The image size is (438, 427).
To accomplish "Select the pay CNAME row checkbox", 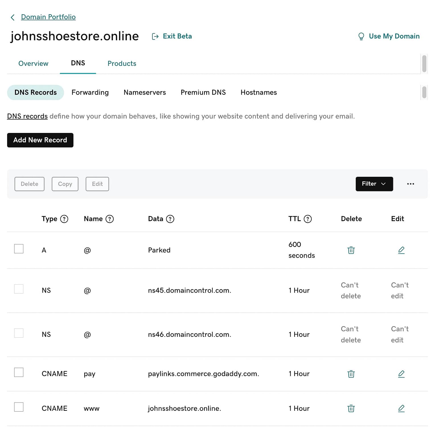I will 18,372.
